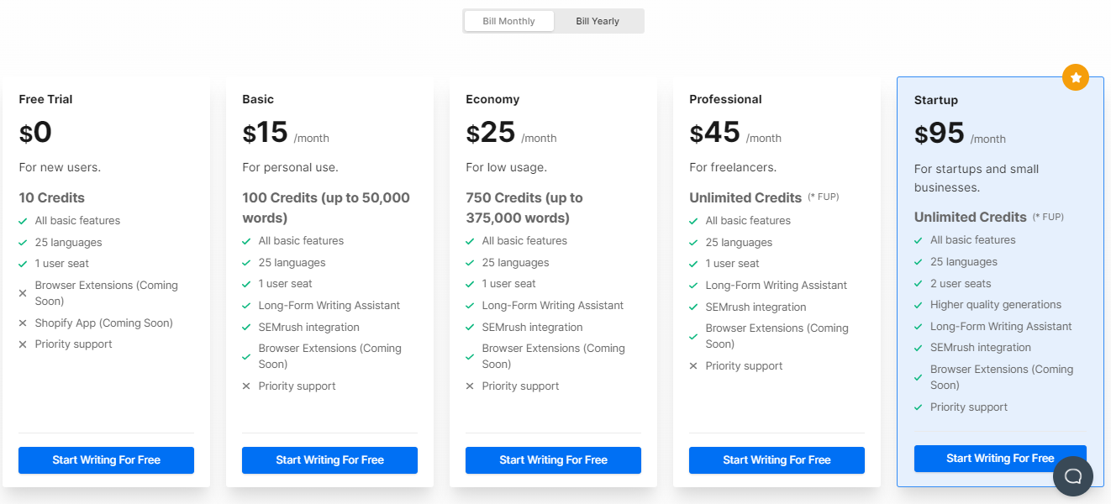Click the $95 price on the Startup card
The width and height of the screenshot is (1111, 504).
[939, 133]
